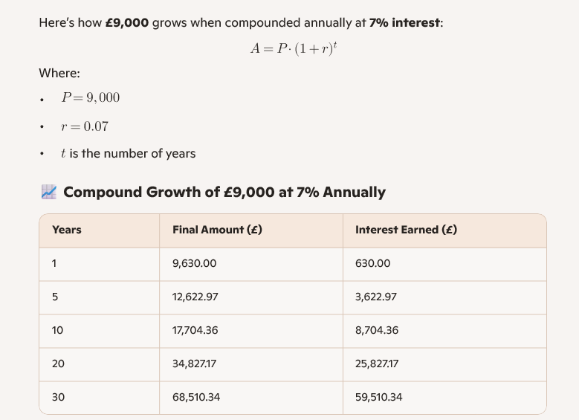579x420 pixels.
Task: Click the 8,704.36 interest cell
Action: pyautogui.click(x=377, y=331)
